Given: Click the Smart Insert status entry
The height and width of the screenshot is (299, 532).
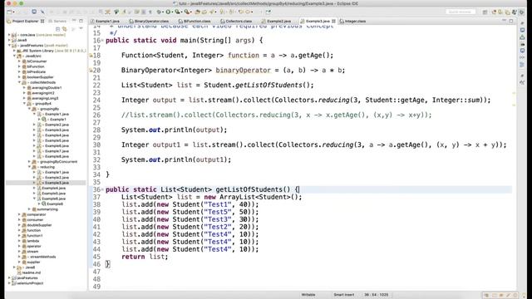Looking at the screenshot, I should 343,295.
